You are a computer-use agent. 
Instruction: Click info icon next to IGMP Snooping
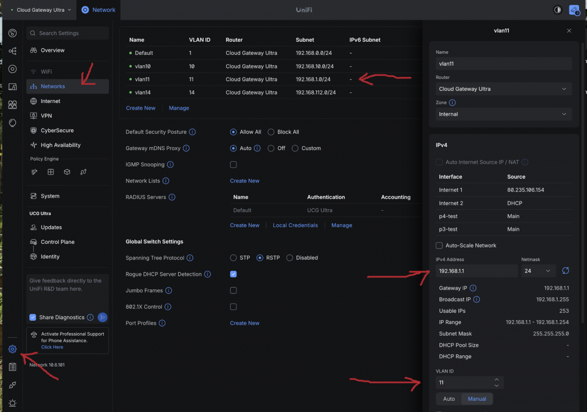tap(170, 164)
